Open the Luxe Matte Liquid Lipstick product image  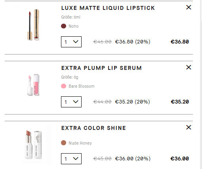(x=33, y=25)
